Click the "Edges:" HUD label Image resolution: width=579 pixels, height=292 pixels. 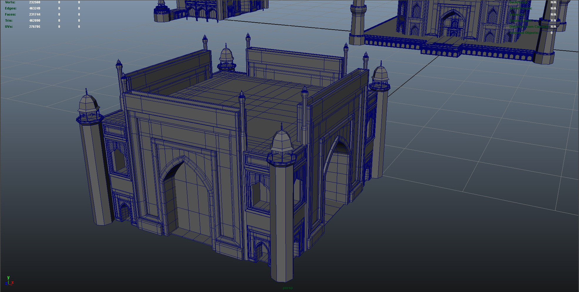click(11, 8)
